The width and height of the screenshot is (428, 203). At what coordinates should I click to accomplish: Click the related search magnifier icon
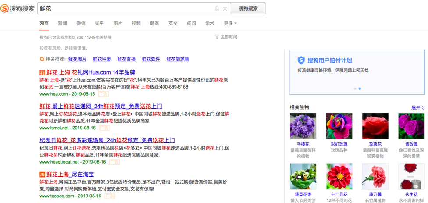click(42, 59)
